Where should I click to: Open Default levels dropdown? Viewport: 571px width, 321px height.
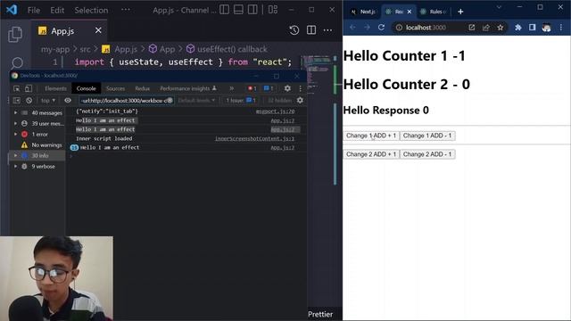point(196,101)
